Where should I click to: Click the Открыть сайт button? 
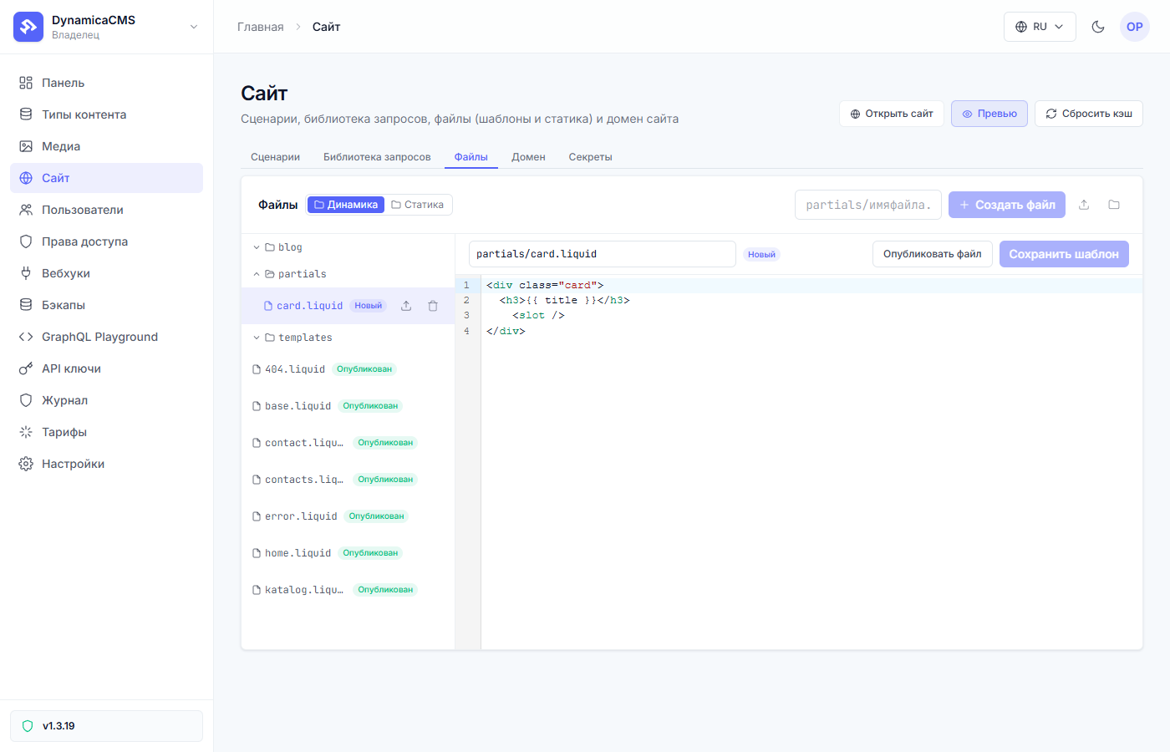892,114
